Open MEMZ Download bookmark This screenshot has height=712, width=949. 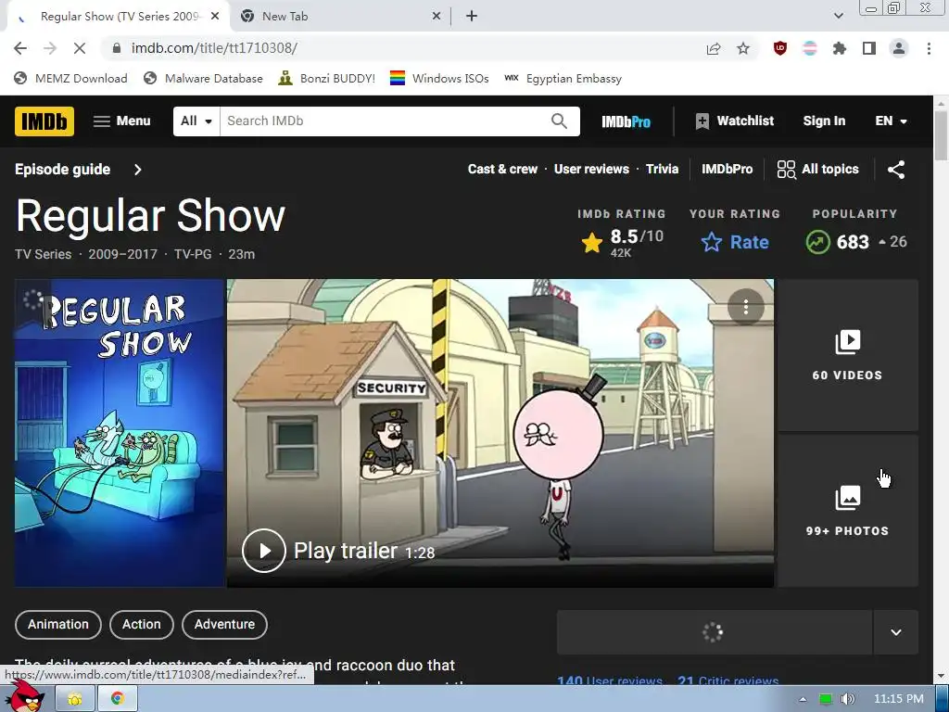coord(70,79)
